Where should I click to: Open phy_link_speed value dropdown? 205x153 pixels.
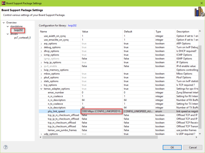pos(101,111)
